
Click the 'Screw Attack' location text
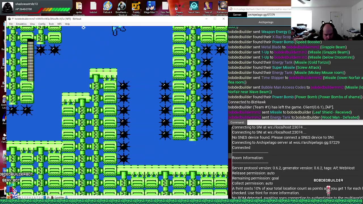(308, 67)
